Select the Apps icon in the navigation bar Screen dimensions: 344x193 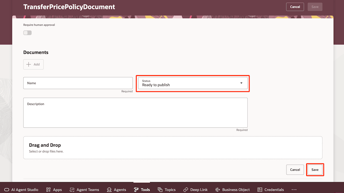click(54, 190)
